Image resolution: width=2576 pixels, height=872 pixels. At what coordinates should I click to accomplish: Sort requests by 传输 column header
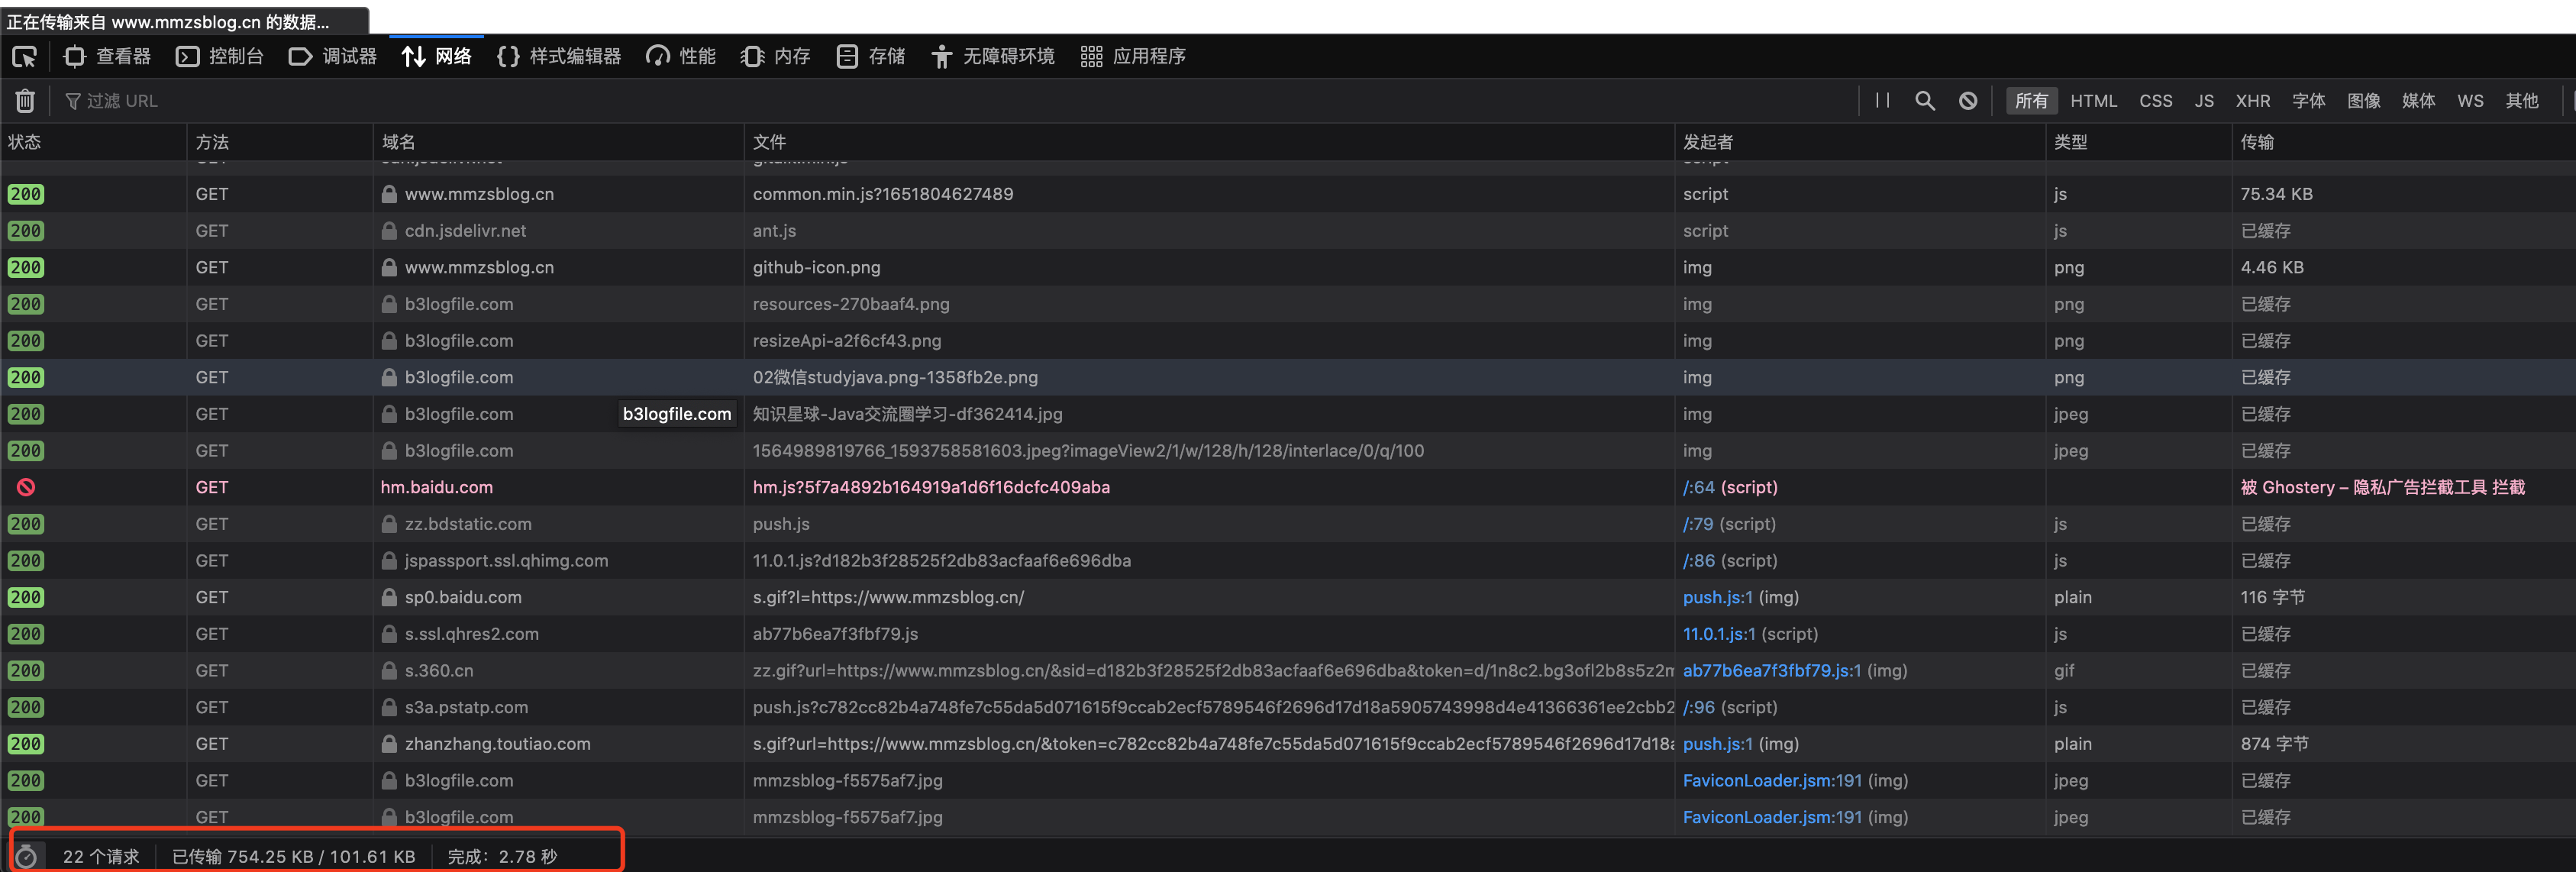[x=2256, y=142]
